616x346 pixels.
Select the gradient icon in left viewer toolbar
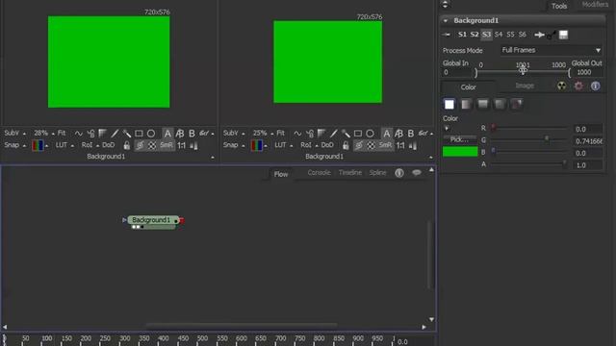click(x=103, y=134)
